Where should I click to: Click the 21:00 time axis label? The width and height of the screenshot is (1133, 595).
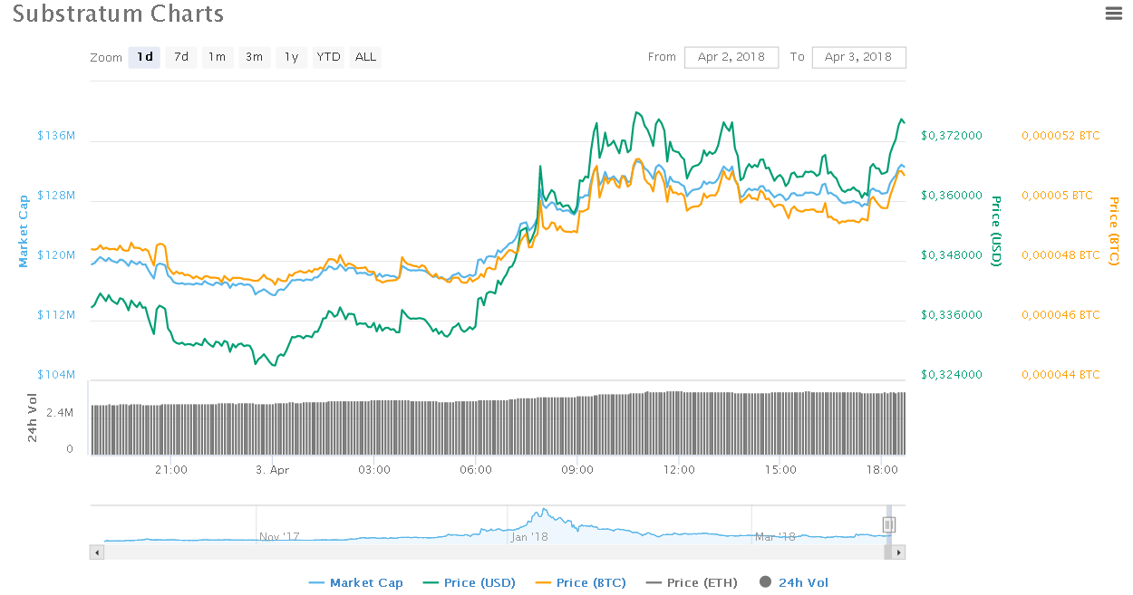[171, 470]
